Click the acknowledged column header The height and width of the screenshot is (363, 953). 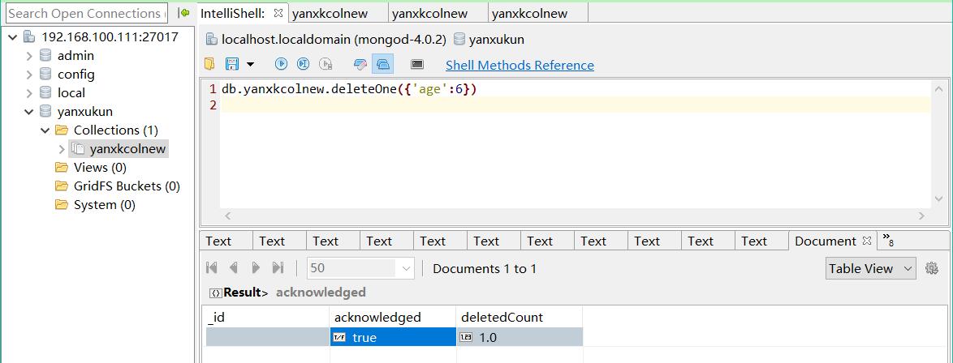(393, 318)
